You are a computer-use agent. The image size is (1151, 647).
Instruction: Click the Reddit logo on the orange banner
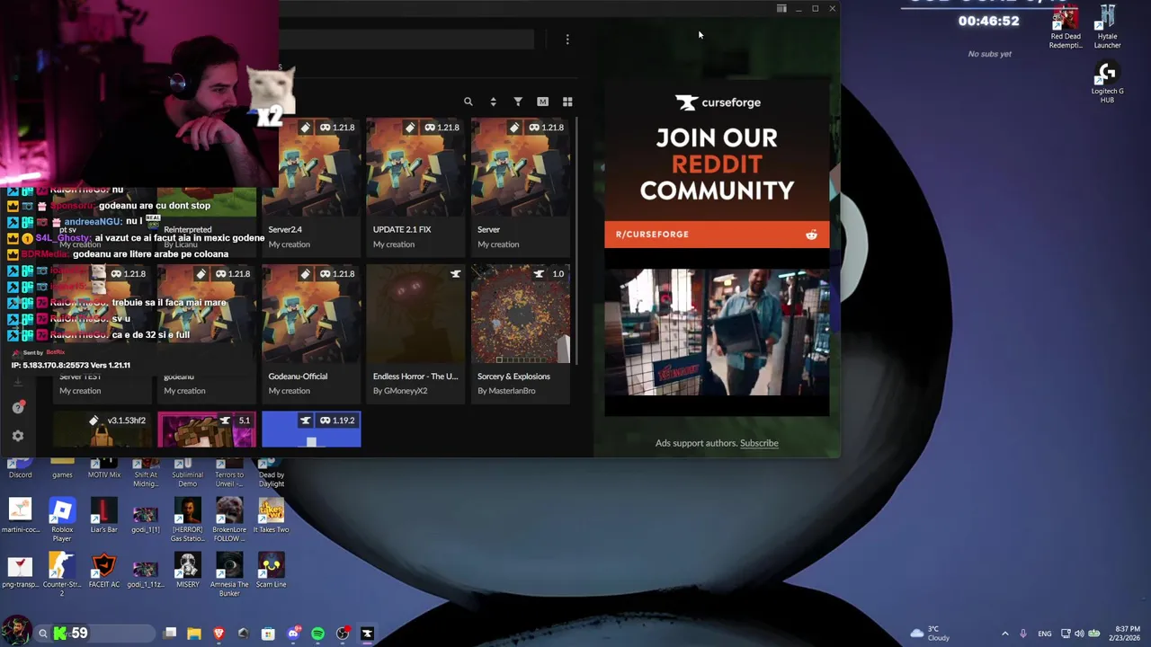click(x=811, y=235)
